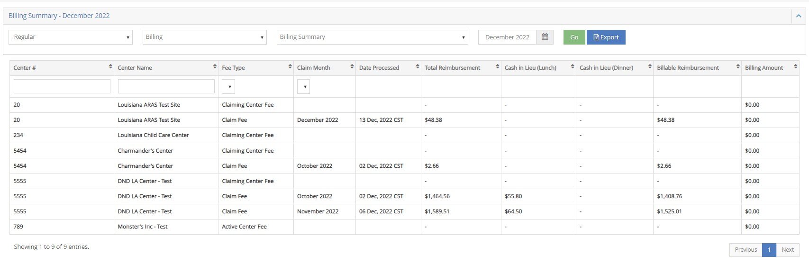Sort by Fee Type sort icon
The width and height of the screenshot is (809, 265).
[x=290, y=67]
